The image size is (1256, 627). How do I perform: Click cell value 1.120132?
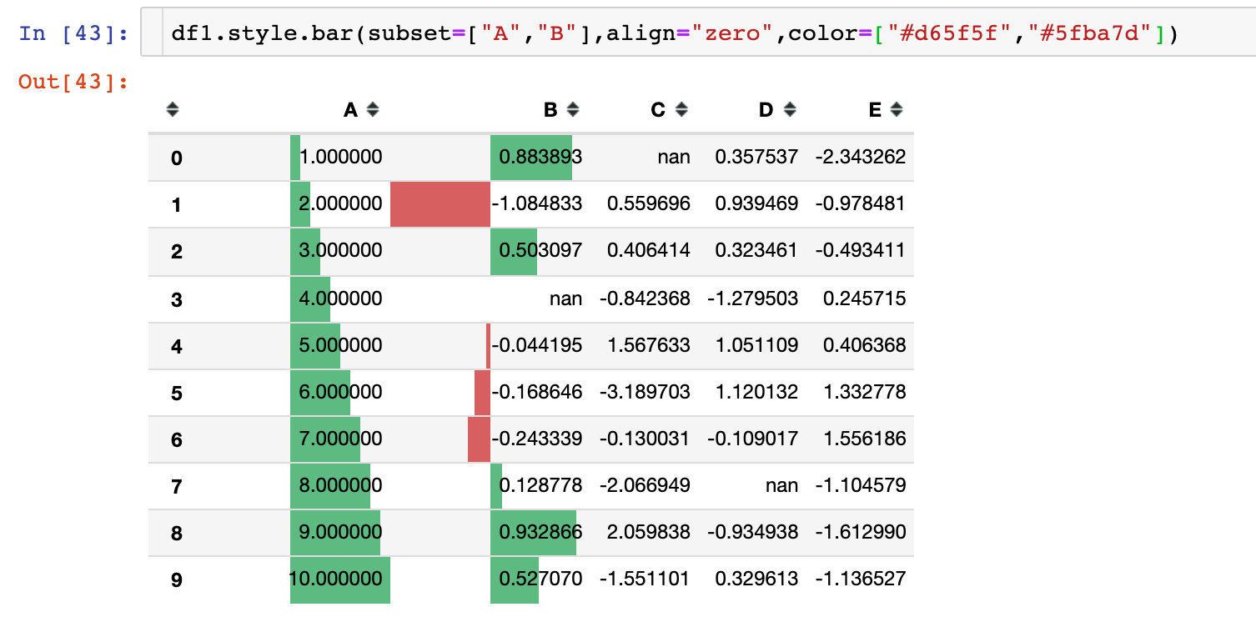tap(756, 392)
